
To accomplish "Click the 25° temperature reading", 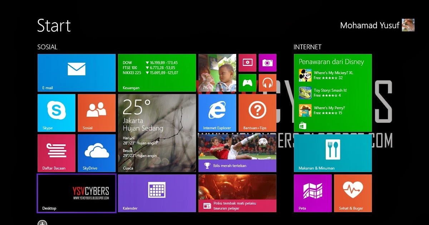I will click(x=137, y=107).
